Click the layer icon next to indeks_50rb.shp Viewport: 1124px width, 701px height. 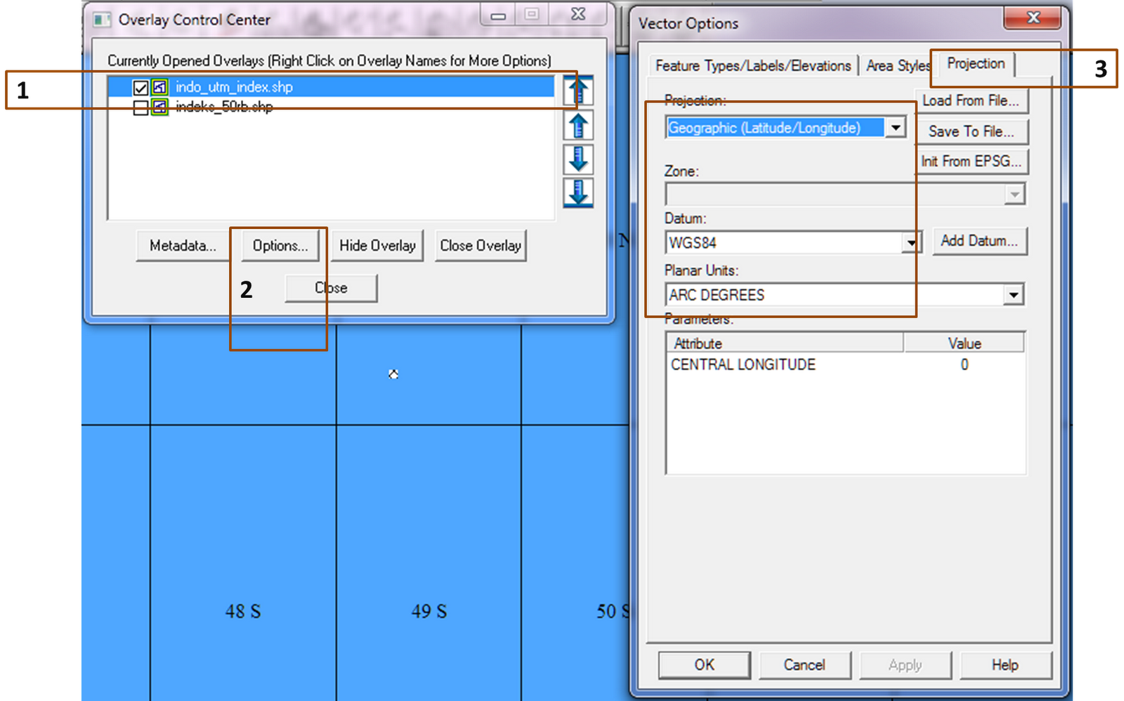click(158, 107)
